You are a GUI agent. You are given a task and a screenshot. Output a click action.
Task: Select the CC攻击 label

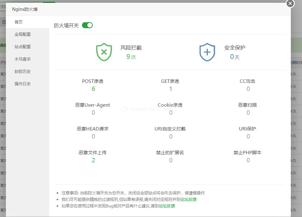[x=247, y=81]
